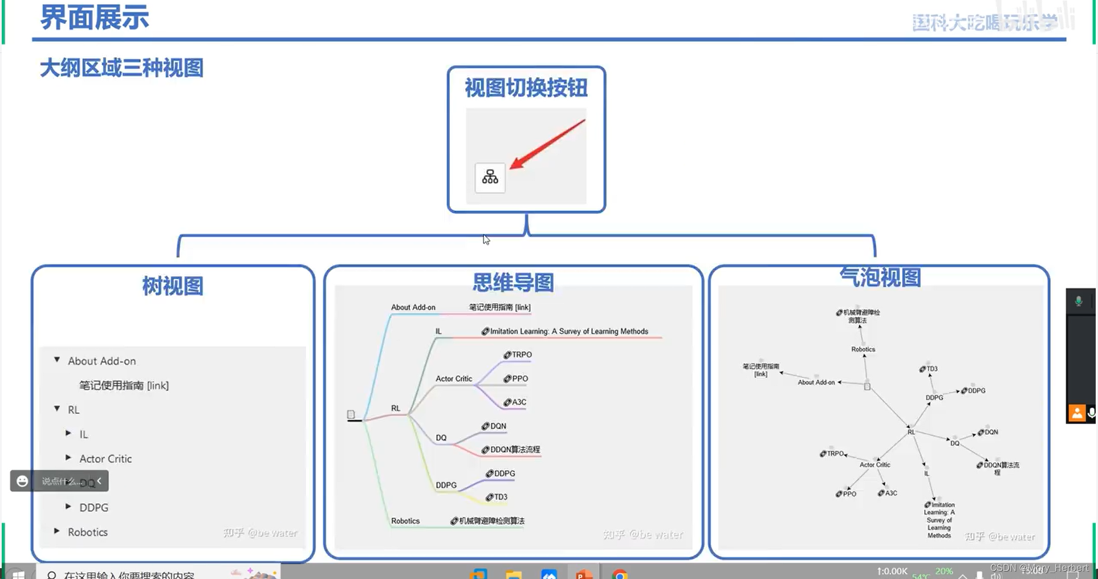Collapse the chat widget with chevron arrow
Image resolution: width=1098 pixels, height=579 pixels.
(99, 481)
